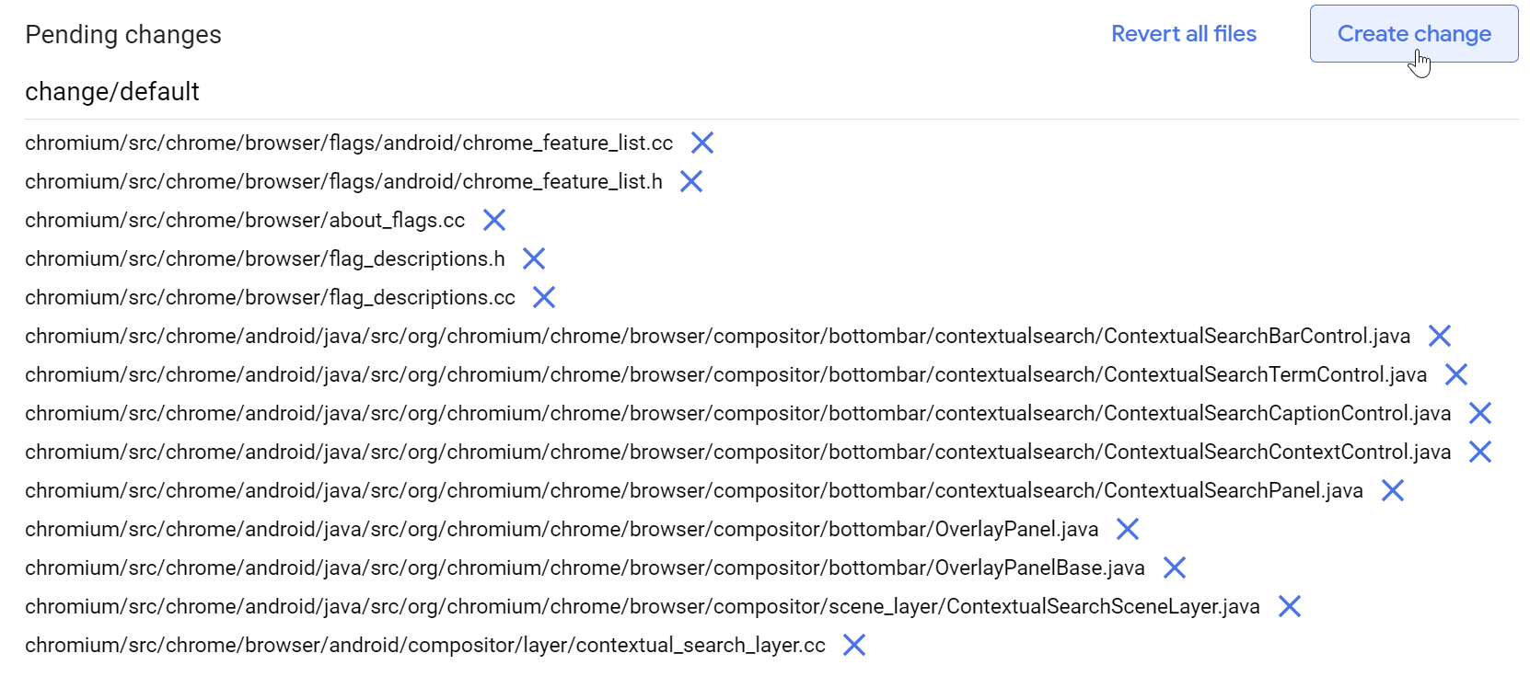
Task: Select the change/default heading
Action: (x=112, y=92)
